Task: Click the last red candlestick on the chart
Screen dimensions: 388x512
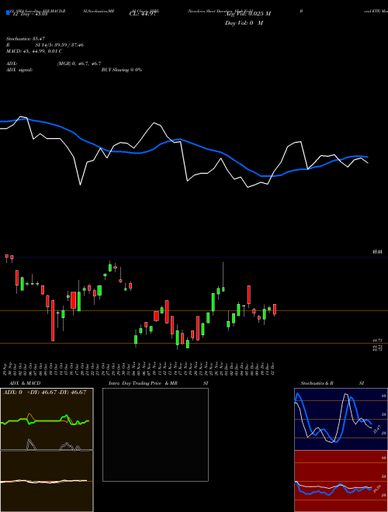Action: click(x=275, y=310)
